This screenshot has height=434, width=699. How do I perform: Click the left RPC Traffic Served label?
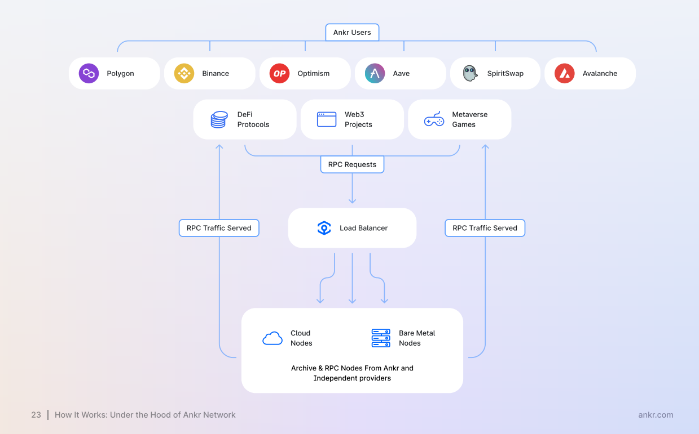(x=219, y=228)
